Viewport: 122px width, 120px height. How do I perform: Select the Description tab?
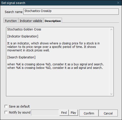[x=53, y=21]
